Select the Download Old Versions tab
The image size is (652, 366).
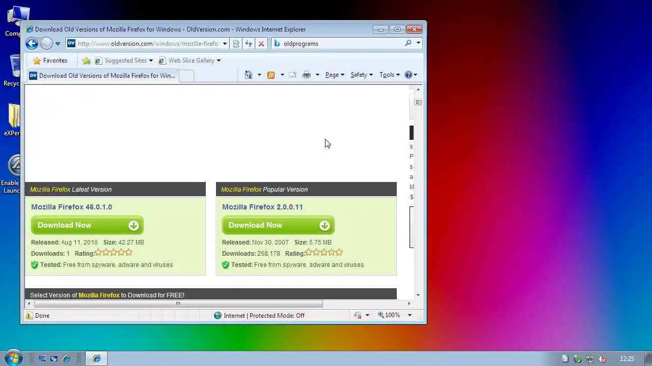102,76
